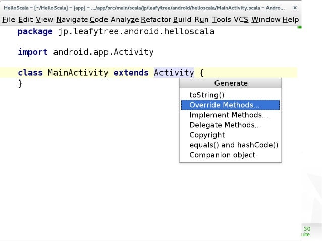Open the Build menu

182,20
